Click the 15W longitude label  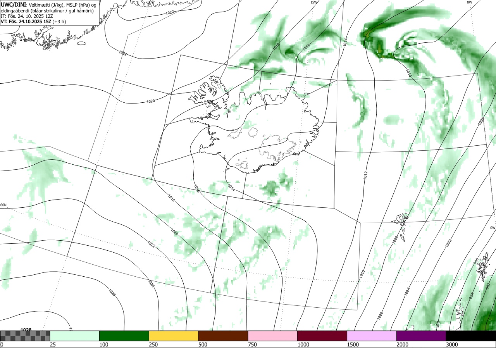coord(313,2)
